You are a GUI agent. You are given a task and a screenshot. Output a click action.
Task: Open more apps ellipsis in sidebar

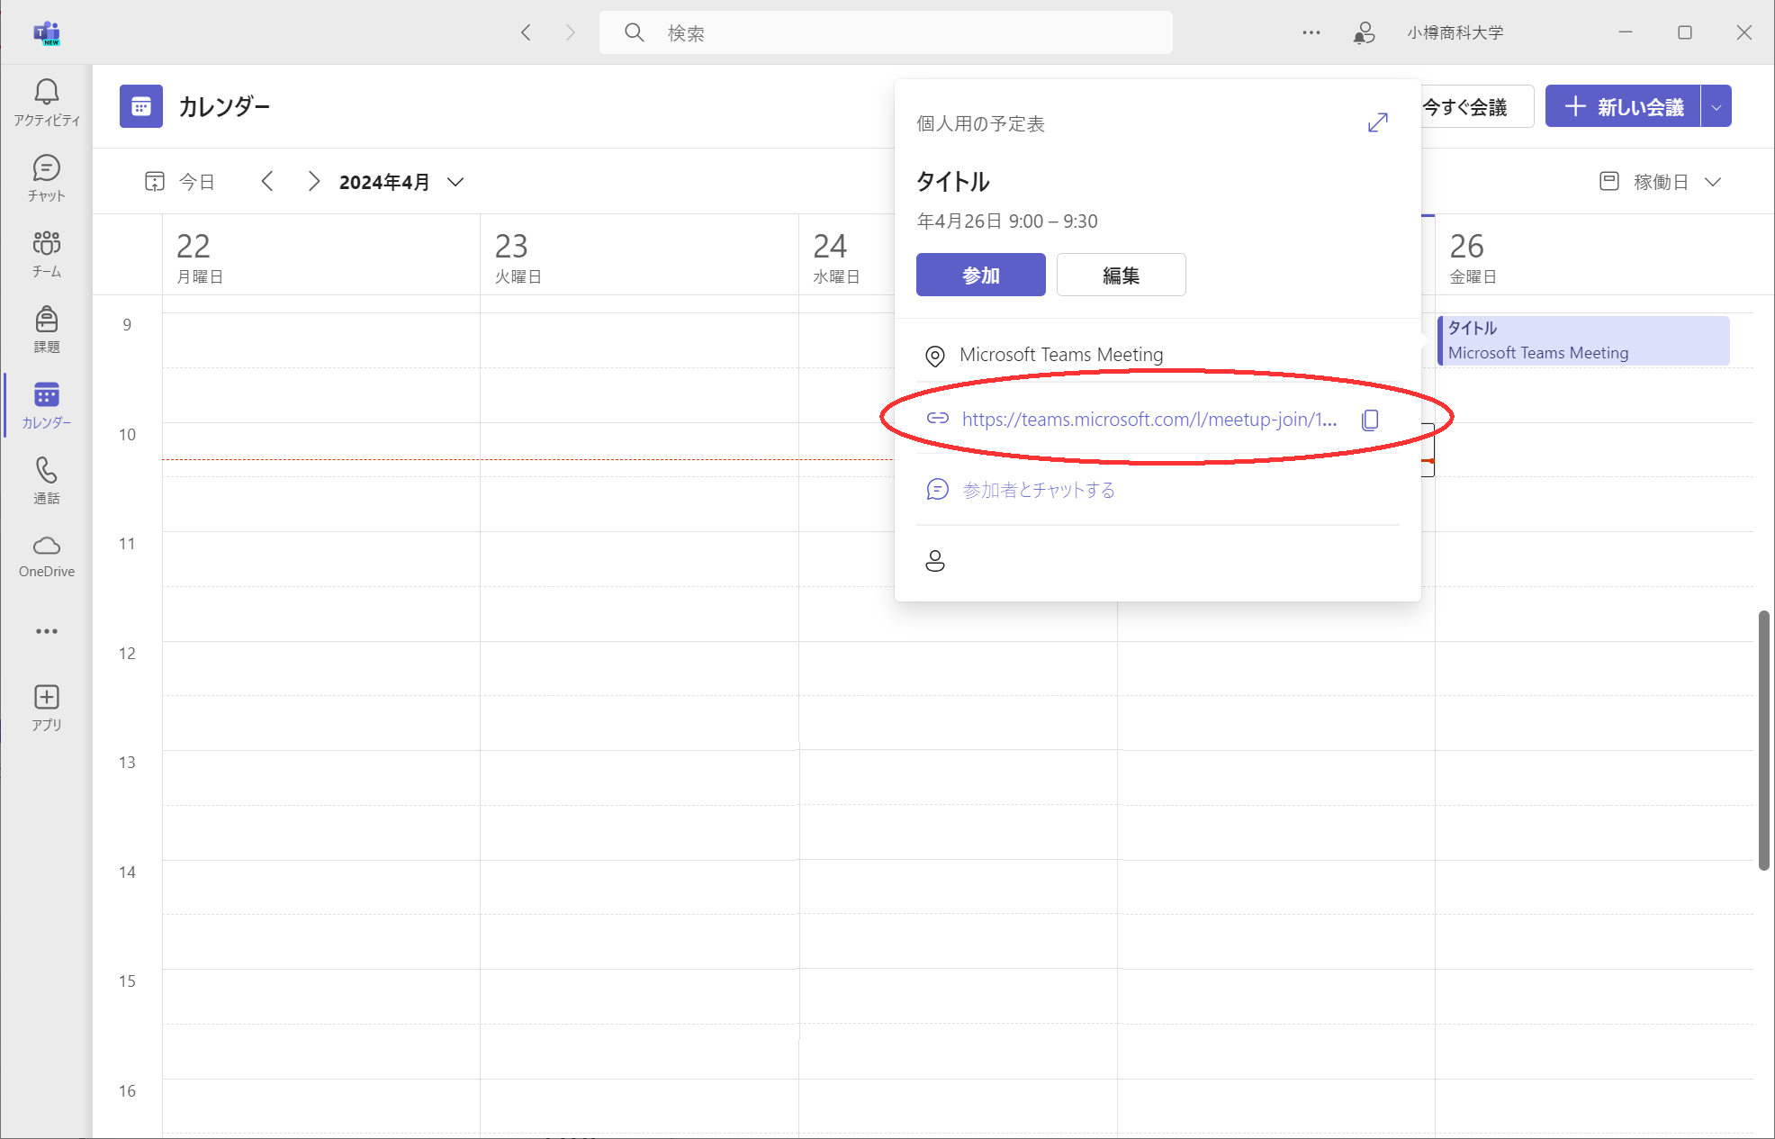coord(47,631)
